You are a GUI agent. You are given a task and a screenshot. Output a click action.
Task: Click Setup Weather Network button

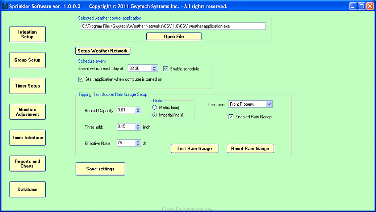[103, 51]
